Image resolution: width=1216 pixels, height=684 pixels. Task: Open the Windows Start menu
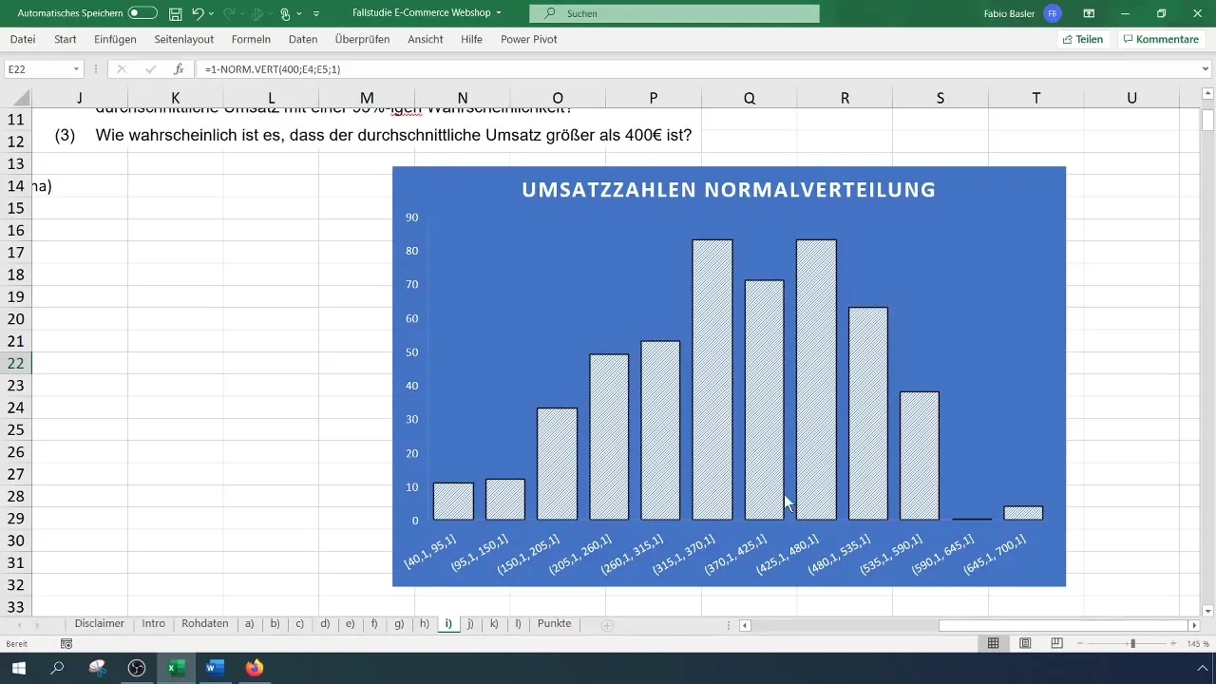(17, 668)
